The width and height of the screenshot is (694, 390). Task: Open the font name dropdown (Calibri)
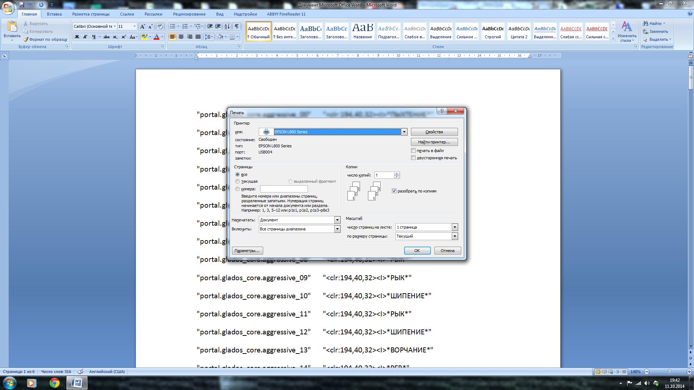tap(115, 26)
